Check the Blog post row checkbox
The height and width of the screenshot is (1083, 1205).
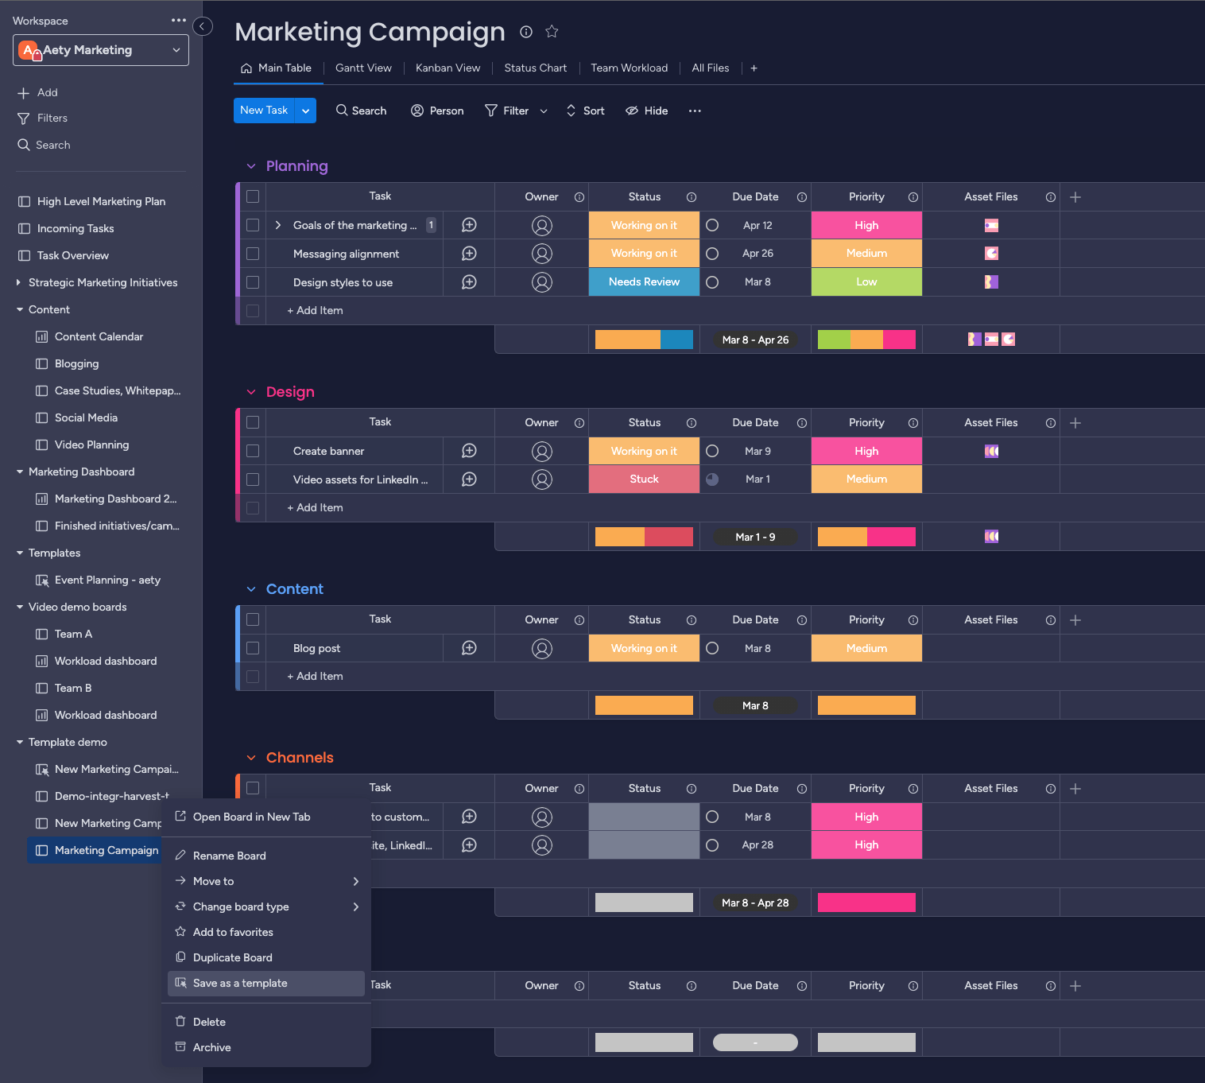click(x=253, y=648)
